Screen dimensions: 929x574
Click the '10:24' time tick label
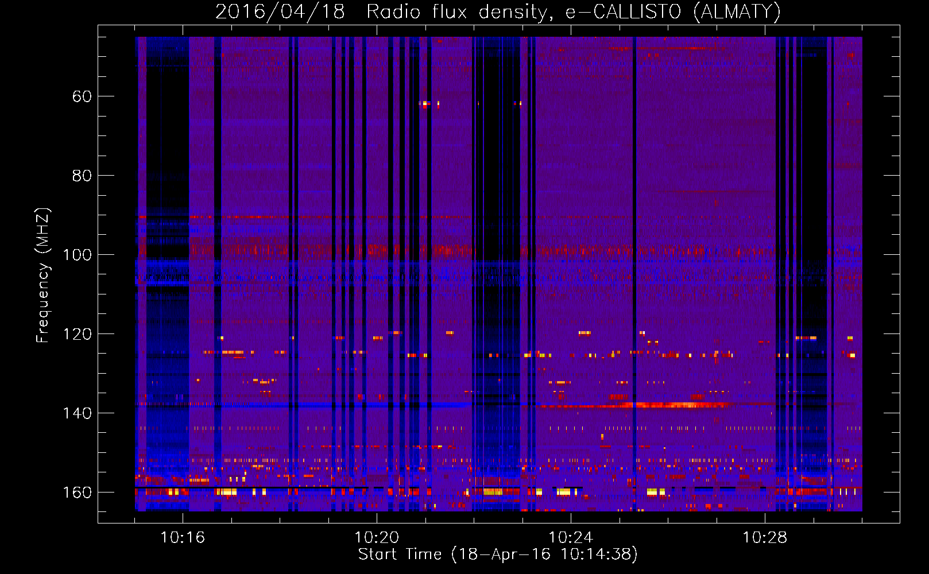571,538
